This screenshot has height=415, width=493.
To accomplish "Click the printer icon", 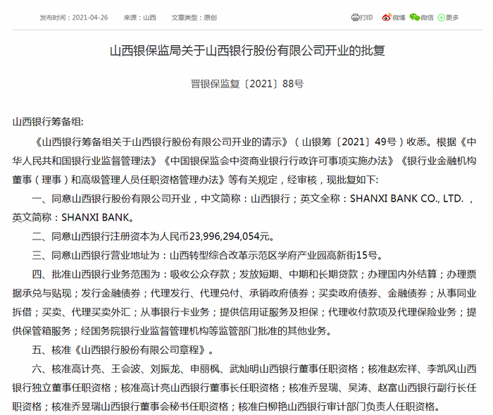I will point(355,18).
